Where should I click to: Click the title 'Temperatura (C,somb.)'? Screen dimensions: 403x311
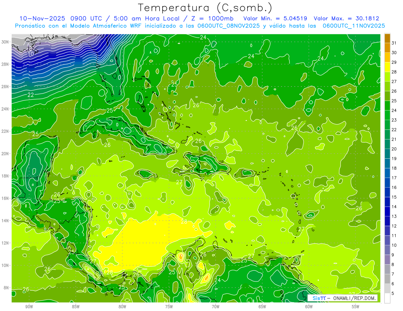click(x=205, y=8)
